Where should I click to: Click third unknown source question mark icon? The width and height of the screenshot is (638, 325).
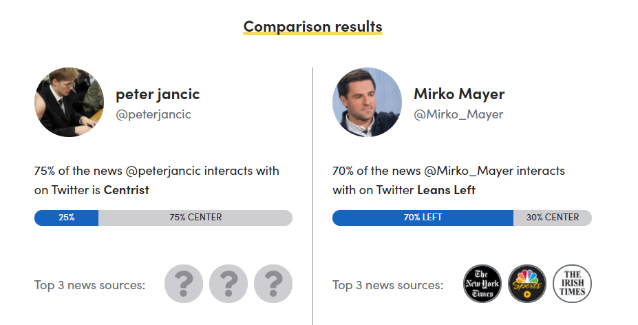tap(273, 284)
